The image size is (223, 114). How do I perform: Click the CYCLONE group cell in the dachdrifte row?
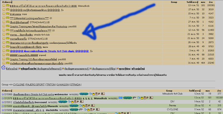coord(173,110)
